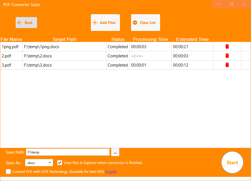Click the File Name column header
251x181 pixels.
point(11,39)
